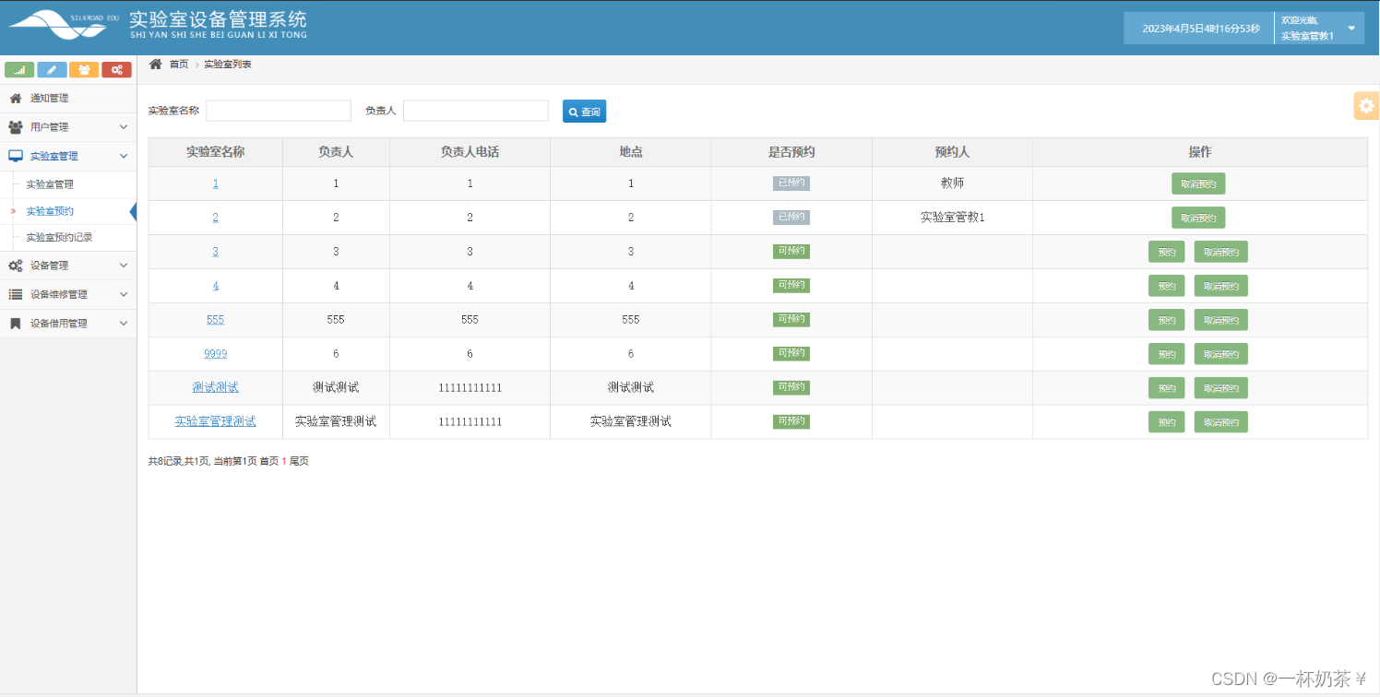1380x697 pixels.
Task: Click the bookmark icon beside 设备借用管理
Action: [x=16, y=324]
